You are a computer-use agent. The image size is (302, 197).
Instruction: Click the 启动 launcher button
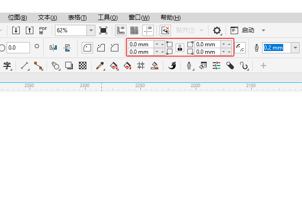click(242, 30)
